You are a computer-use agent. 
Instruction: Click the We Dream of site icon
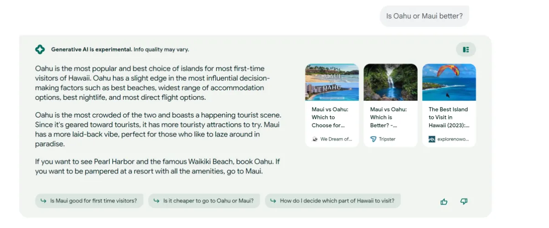point(315,139)
